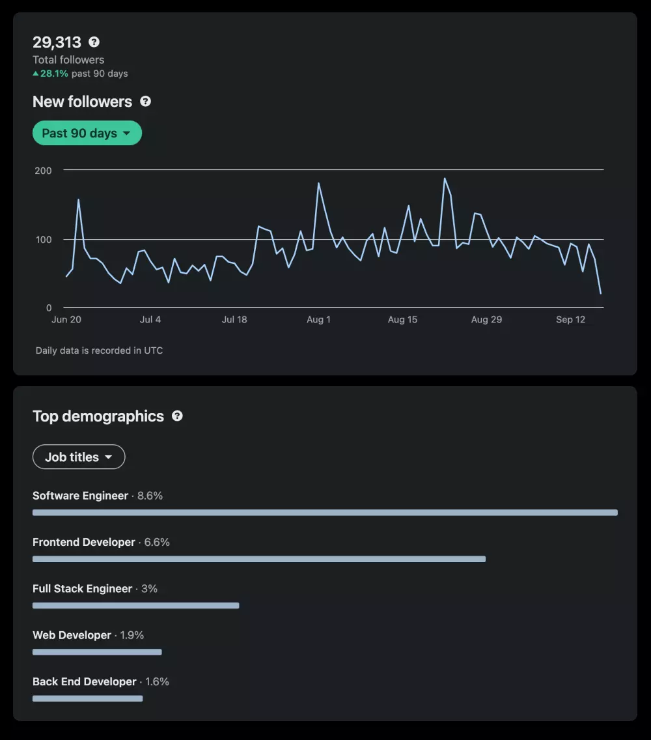Click the Back End Developer bar
Image resolution: width=651 pixels, height=740 pixels.
pyautogui.click(x=87, y=698)
